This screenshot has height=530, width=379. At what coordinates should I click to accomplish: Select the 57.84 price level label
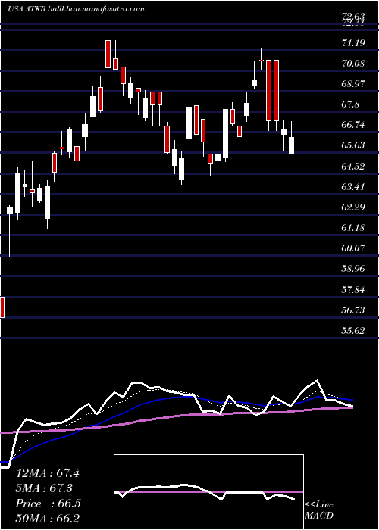coord(353,290)
